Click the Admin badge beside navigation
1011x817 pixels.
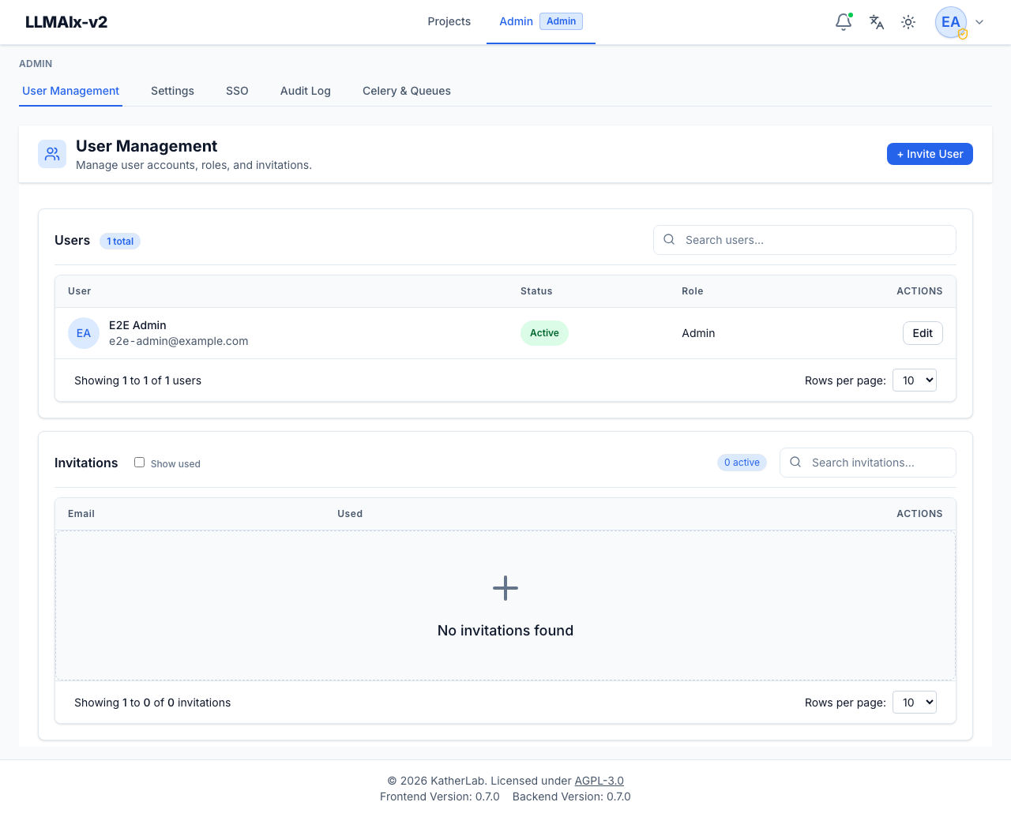[561, 21]
